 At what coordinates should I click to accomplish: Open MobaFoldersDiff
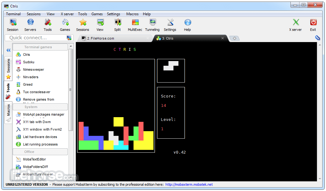(x=35, y=167)
